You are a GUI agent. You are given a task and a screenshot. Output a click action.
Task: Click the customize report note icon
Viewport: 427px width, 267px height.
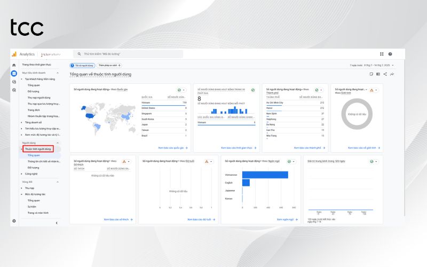click(371, 74)
